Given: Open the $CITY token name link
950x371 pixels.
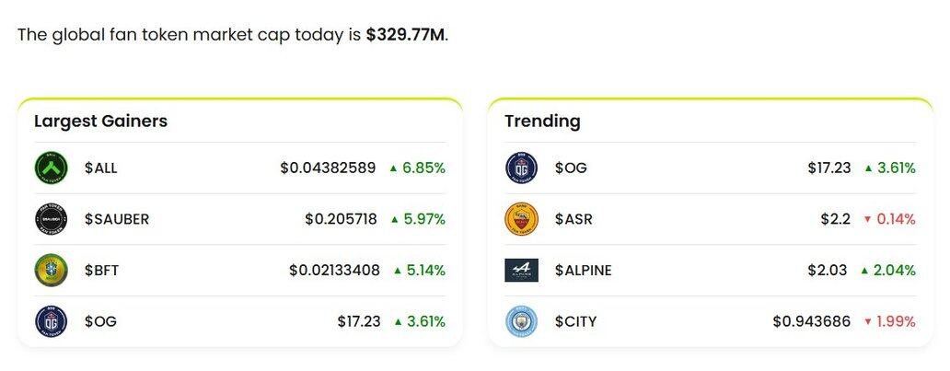Looking at the screenshot, I should pyautogui.click(x=575, y=320).
